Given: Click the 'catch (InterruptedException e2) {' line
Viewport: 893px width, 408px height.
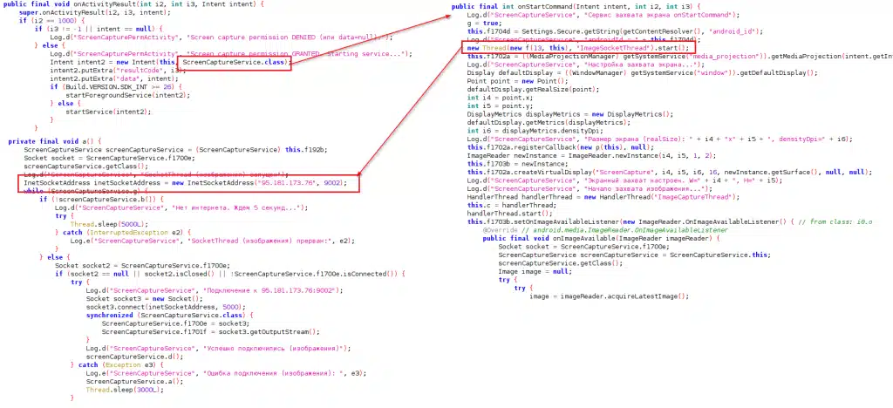Looking at the screenshot, I should pyautogui.click(x=120, y=233).
